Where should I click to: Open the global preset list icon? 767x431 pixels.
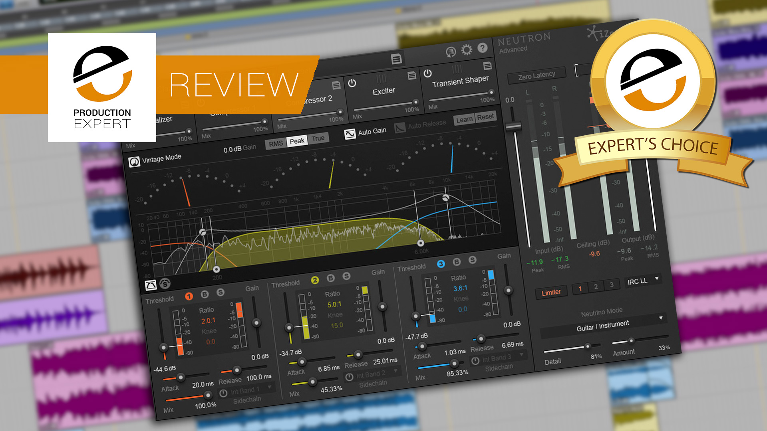[396, 59]
